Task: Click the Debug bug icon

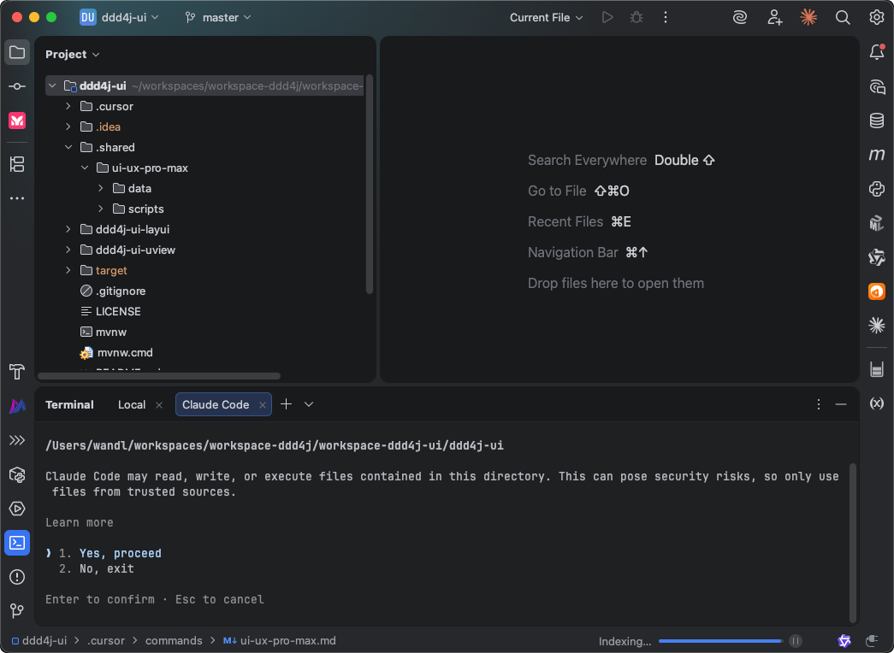Action: click(636, 17)
